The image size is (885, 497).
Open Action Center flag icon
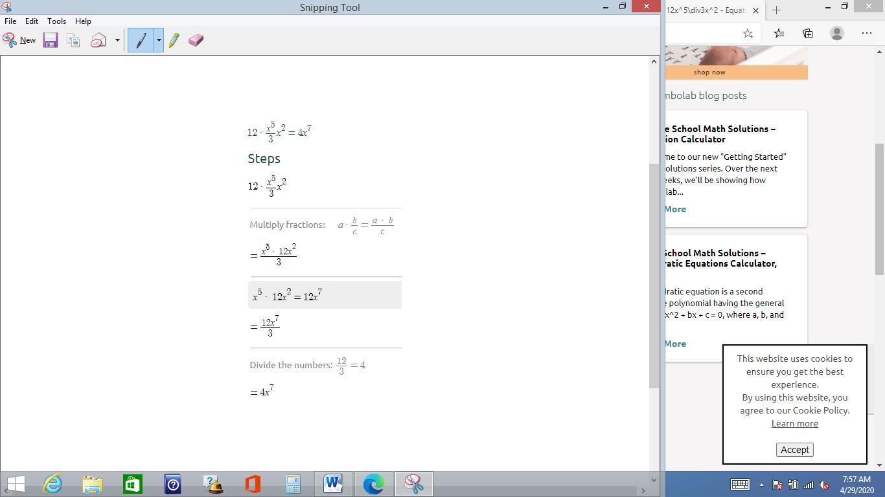click(777, 484)
